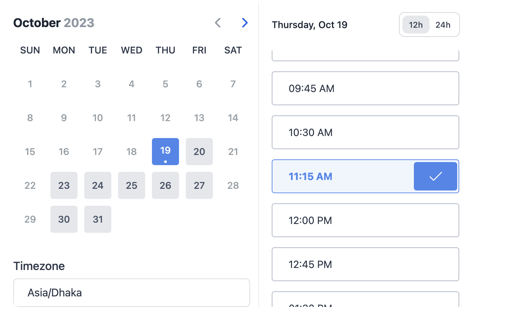Advance to the next month
511x315 pixels.
245,23
